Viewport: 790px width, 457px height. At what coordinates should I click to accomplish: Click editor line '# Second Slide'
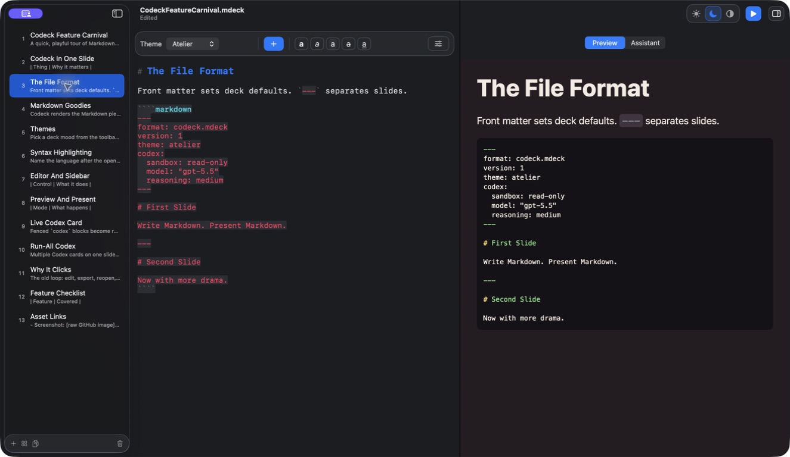[x=169, y=262]
